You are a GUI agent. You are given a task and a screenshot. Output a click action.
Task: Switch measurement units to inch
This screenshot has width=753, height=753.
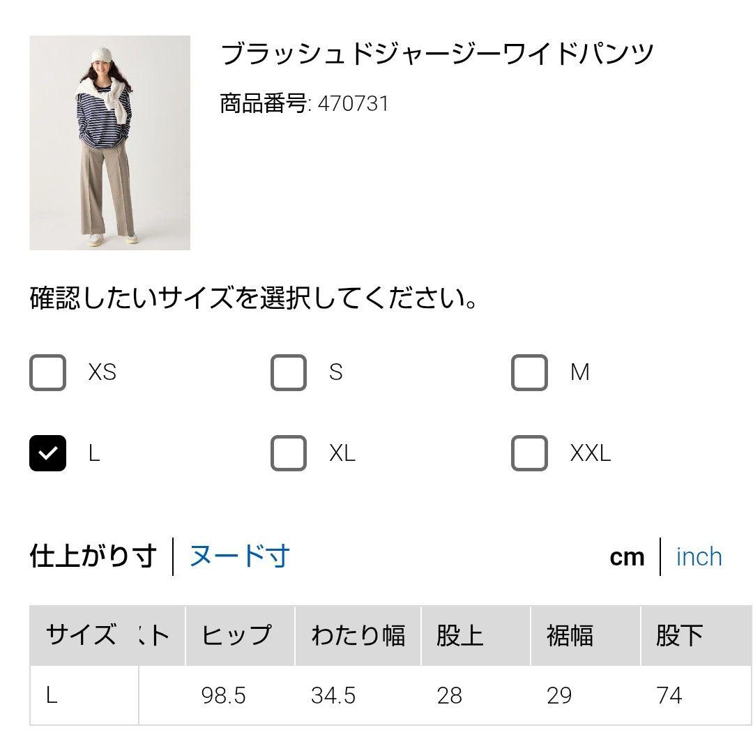699,557
